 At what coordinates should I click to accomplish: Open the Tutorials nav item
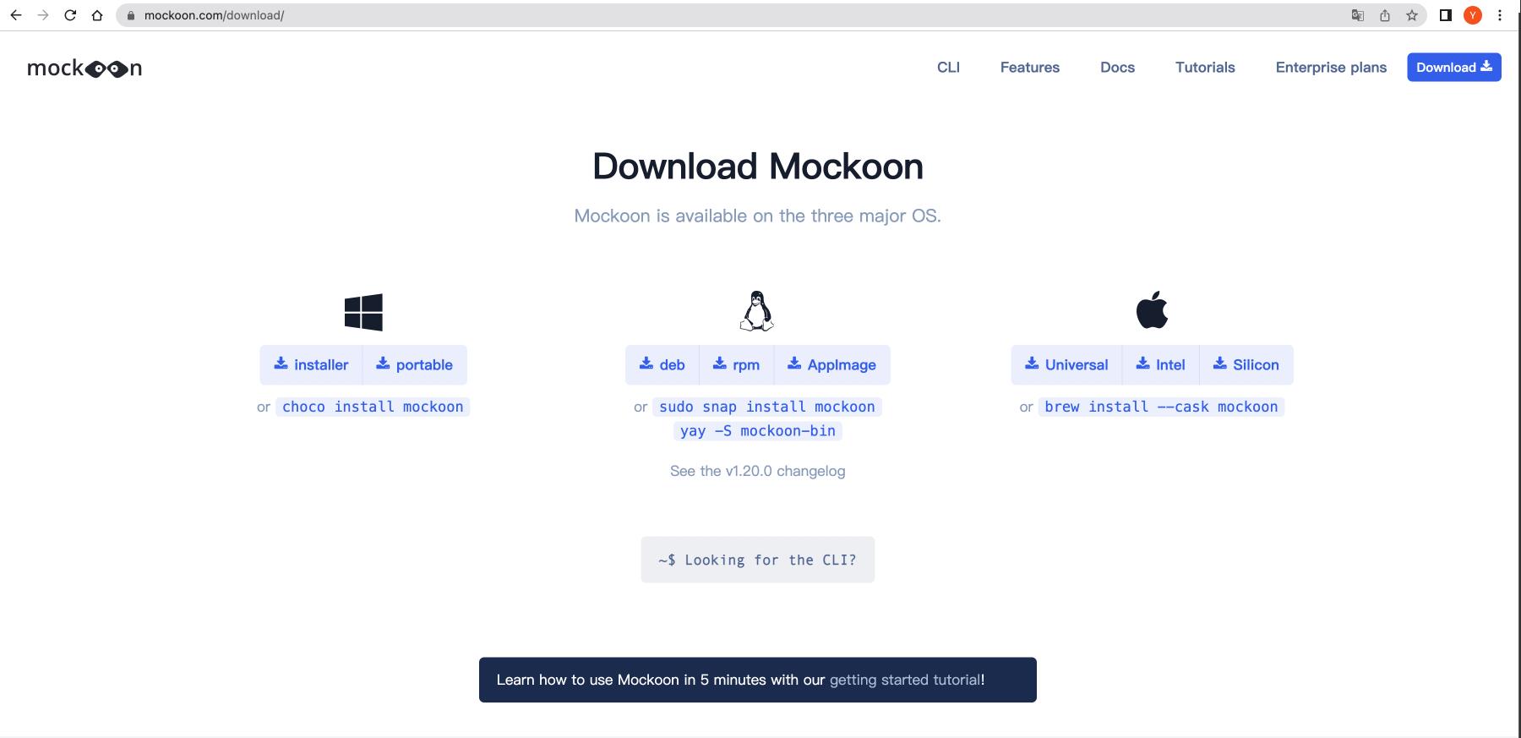click(1205, 68)
